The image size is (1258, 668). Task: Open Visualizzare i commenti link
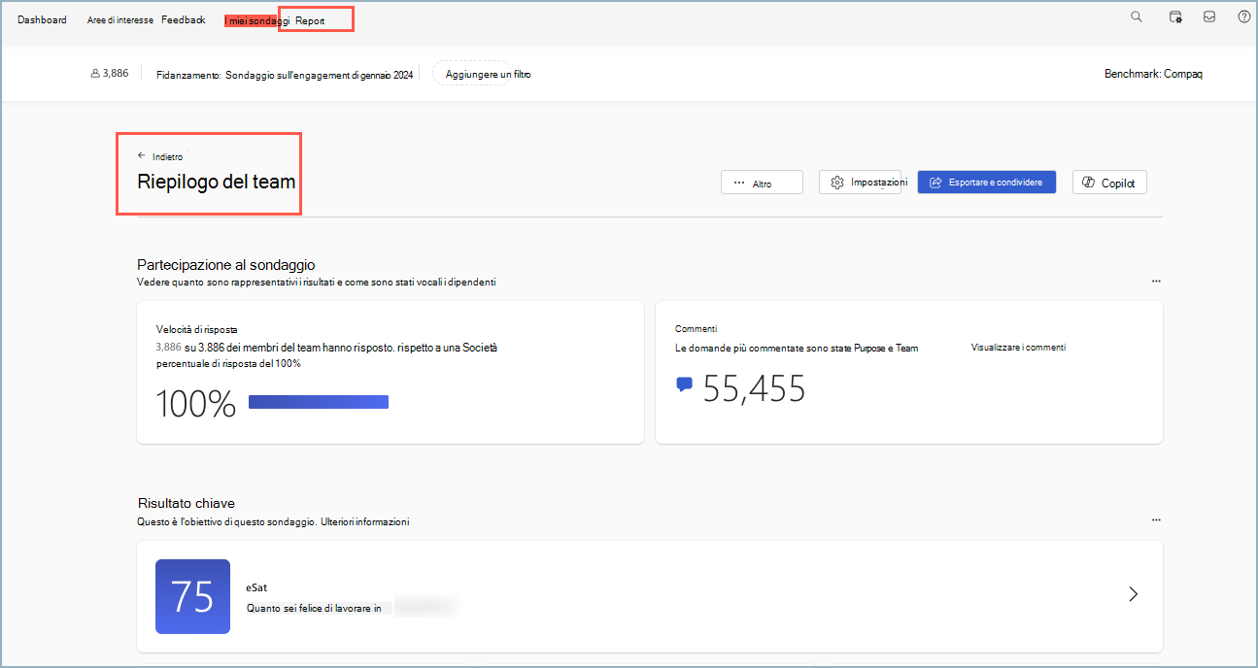pyautogui.click(x=1017, y=347)
